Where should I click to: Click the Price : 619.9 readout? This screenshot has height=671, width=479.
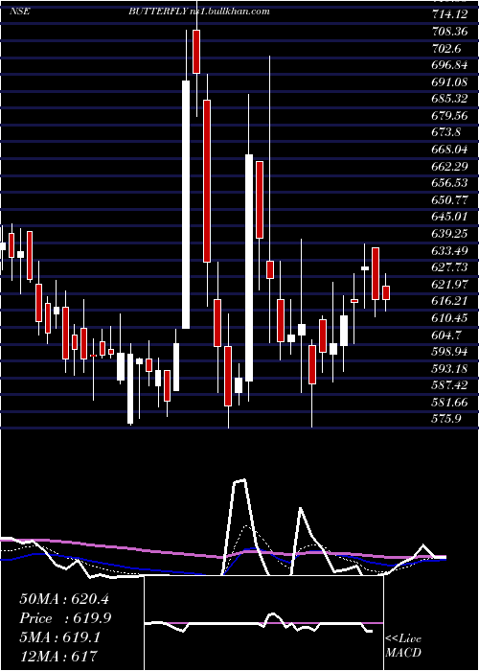pyautogui.click(x=66, y=619)
